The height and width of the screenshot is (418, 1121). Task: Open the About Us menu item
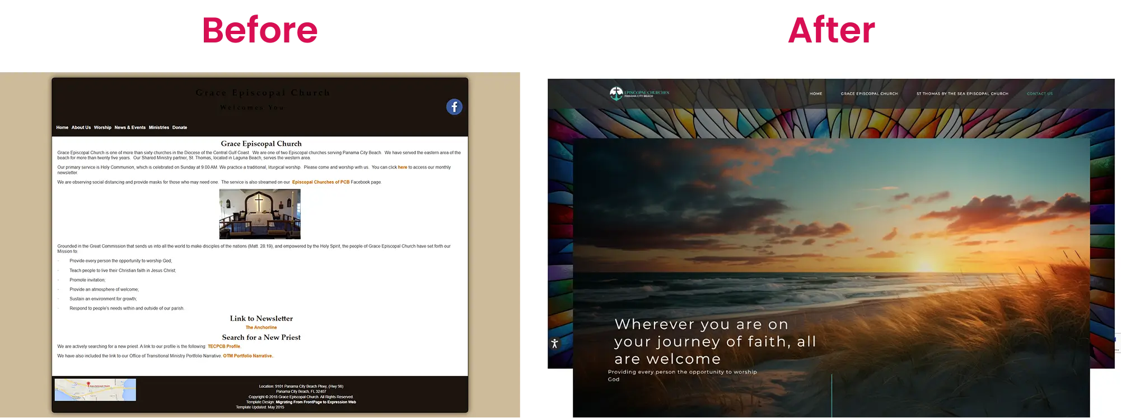(81, 127)
